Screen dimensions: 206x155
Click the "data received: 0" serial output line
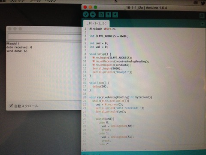tap(19, 47)
